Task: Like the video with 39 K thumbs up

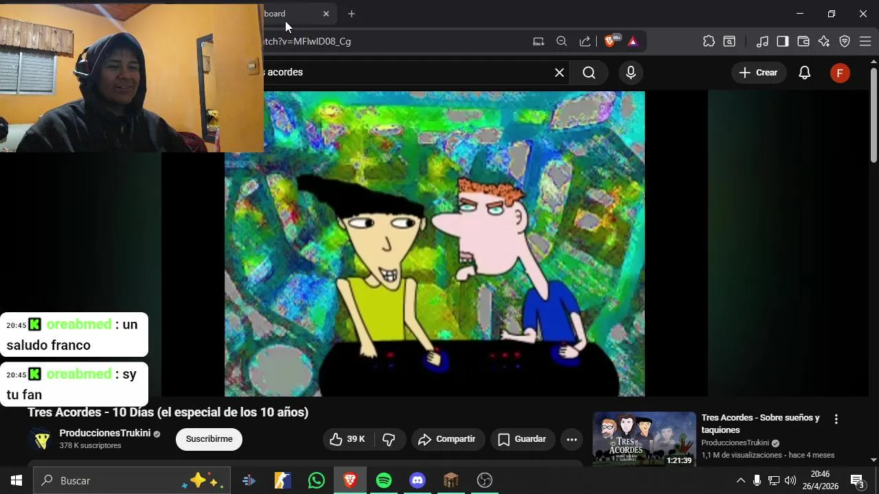Action: (x=347, y=439)
